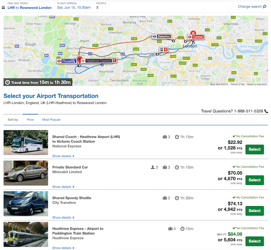The width and height of the screenshot is (271, 250).
Task: Click the Minicabit Limited provider name
Action: [67, 172]
